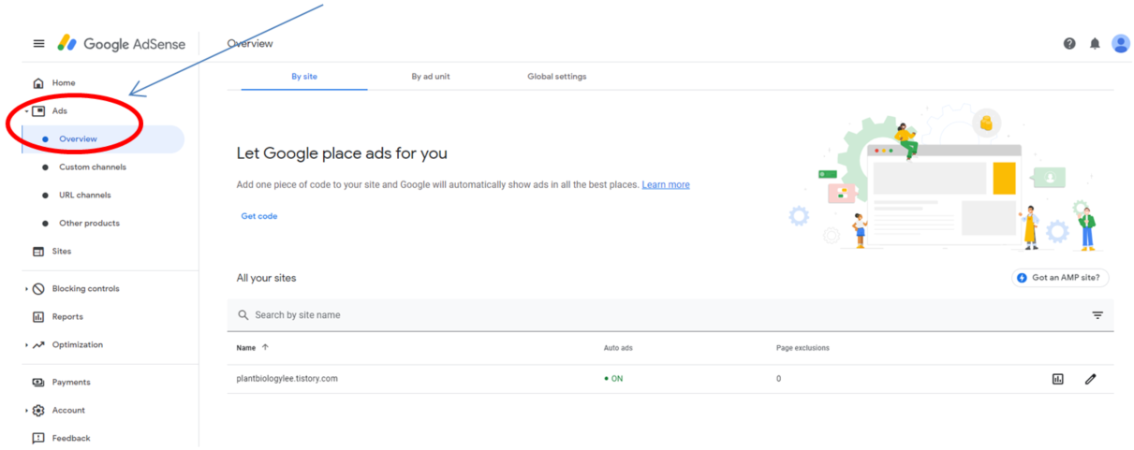Viewport: 1134px width, 450px height.
Task: Click the search magnifier icon
Action: tap(243, 315)
